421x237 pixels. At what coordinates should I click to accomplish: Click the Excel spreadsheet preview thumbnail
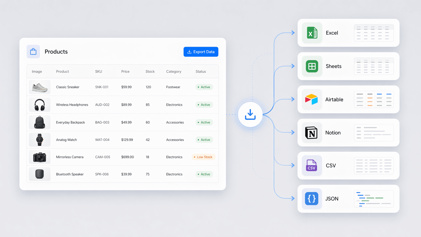[x=374, y=33]
